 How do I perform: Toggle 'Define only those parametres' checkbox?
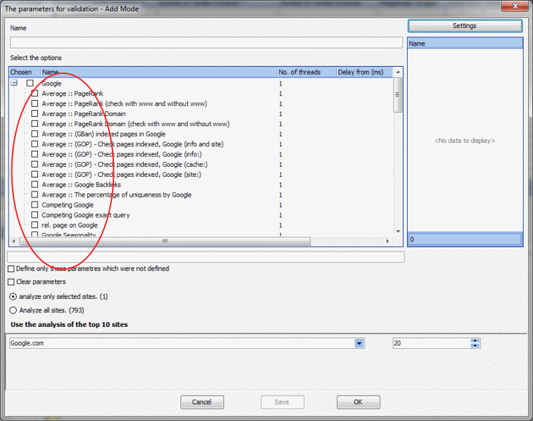coord(11,269)
